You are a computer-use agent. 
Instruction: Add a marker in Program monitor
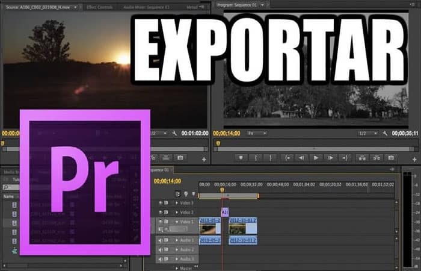point(241,158)
